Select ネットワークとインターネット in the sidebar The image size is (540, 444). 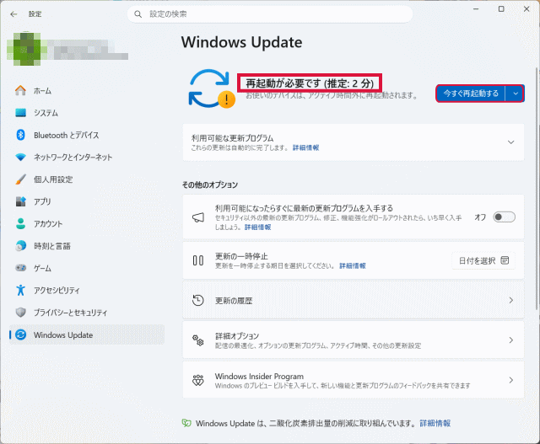[x=87, y=158]
